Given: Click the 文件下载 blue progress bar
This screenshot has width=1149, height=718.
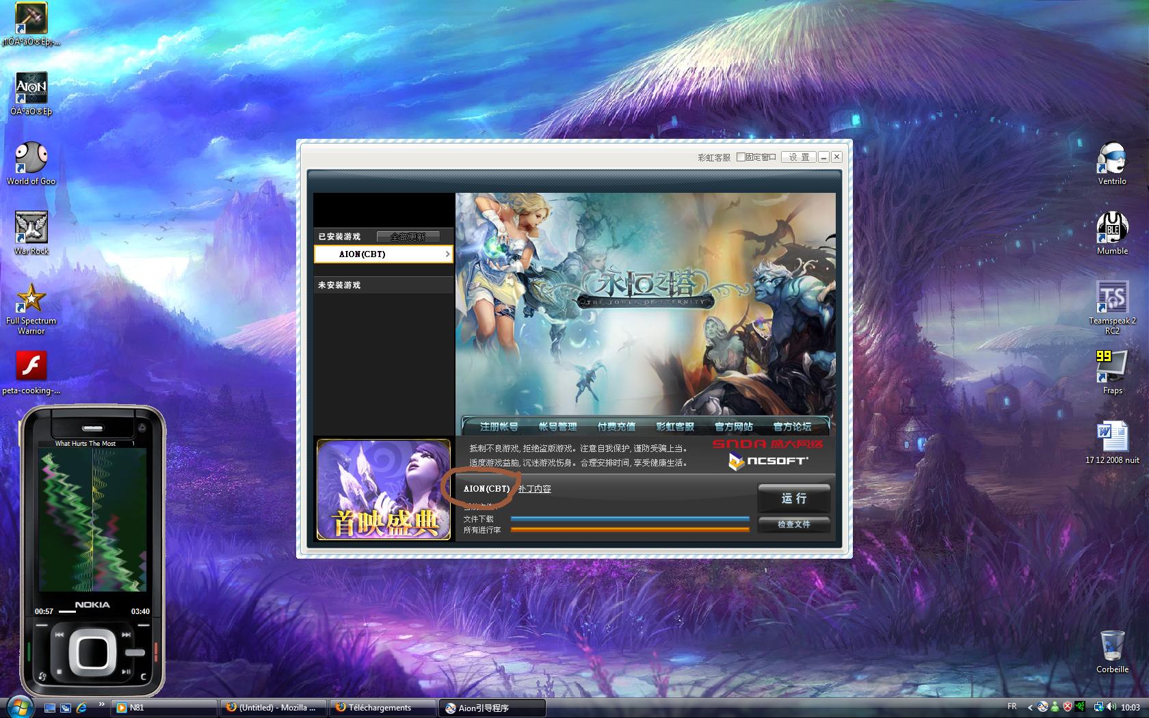Looking at the screenshot, I should tap(630, 519).
